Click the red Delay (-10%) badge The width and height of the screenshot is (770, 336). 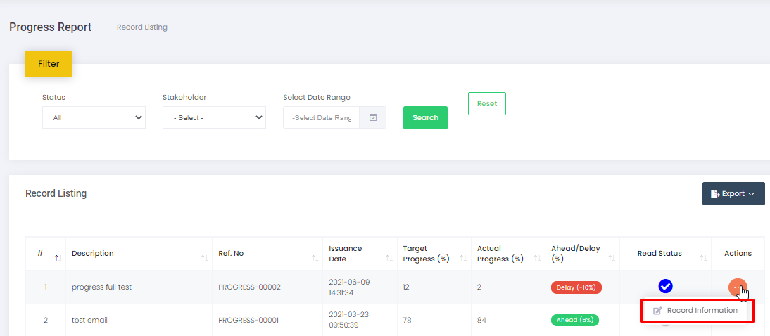tap(576, 287)
